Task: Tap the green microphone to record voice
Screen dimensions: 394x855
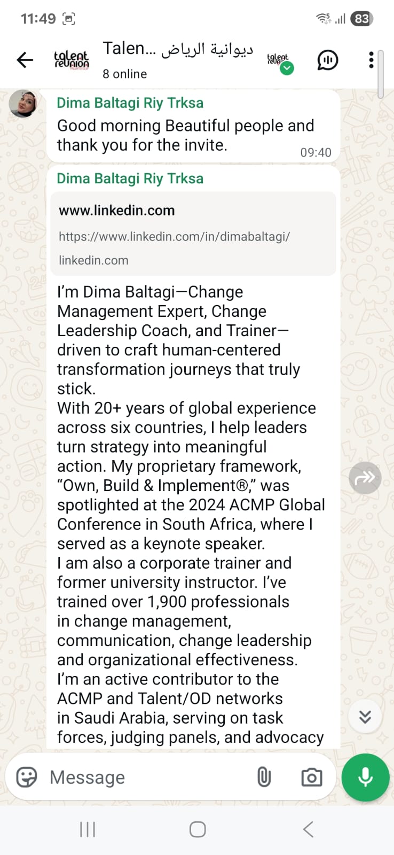Action: click(366, 778)
